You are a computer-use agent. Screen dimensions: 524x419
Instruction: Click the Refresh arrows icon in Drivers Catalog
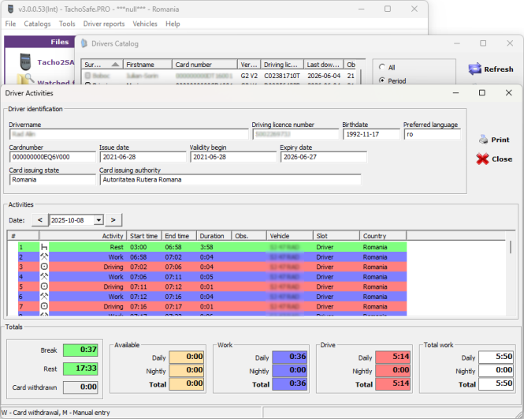tap(474, 69)
